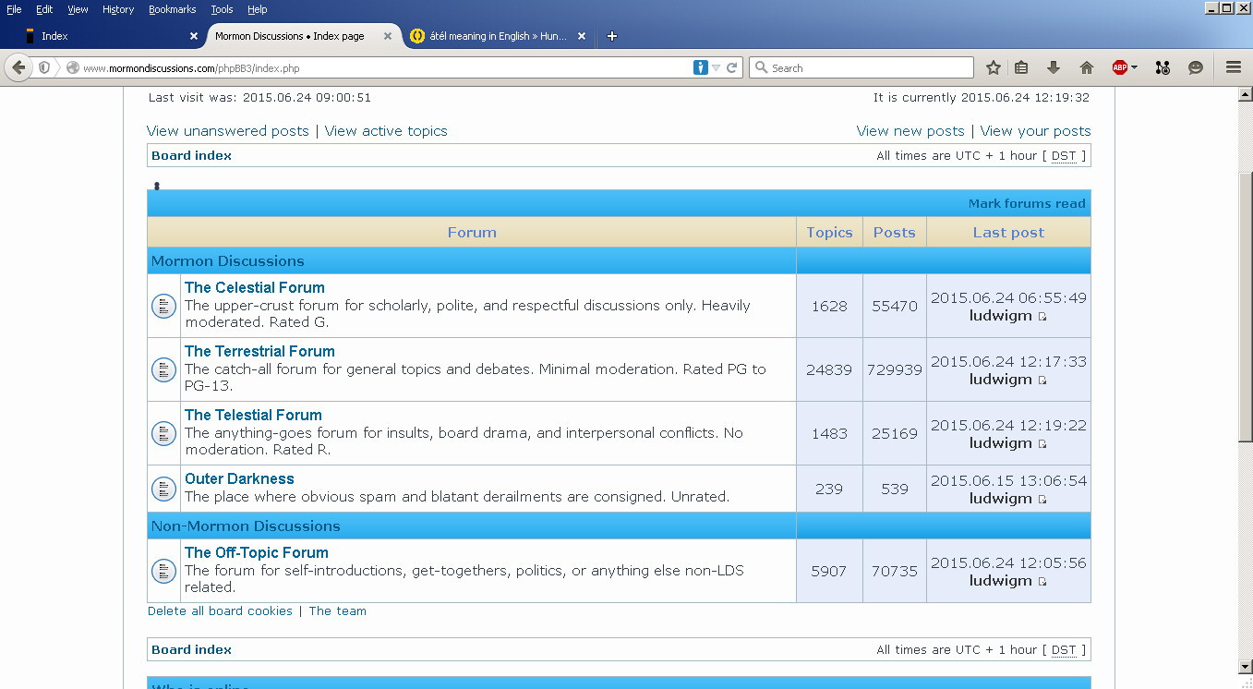This screenshot has height=689, width=1253.
Task: Open the History menu
Action: [118, 9]
